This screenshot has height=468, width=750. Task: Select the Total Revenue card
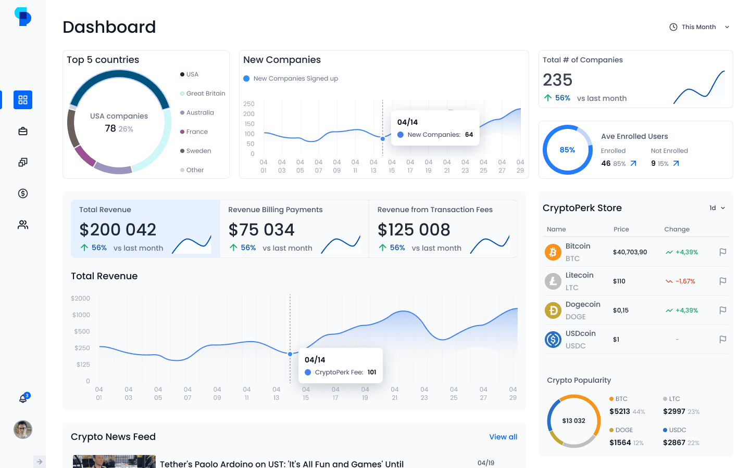145,229
